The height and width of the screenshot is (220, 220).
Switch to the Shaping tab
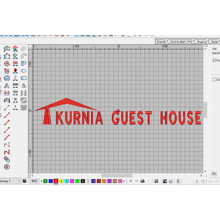(201, 41)
